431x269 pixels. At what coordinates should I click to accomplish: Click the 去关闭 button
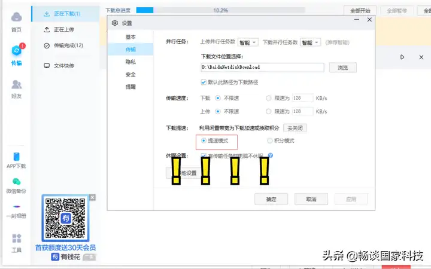tap(295, 128)
